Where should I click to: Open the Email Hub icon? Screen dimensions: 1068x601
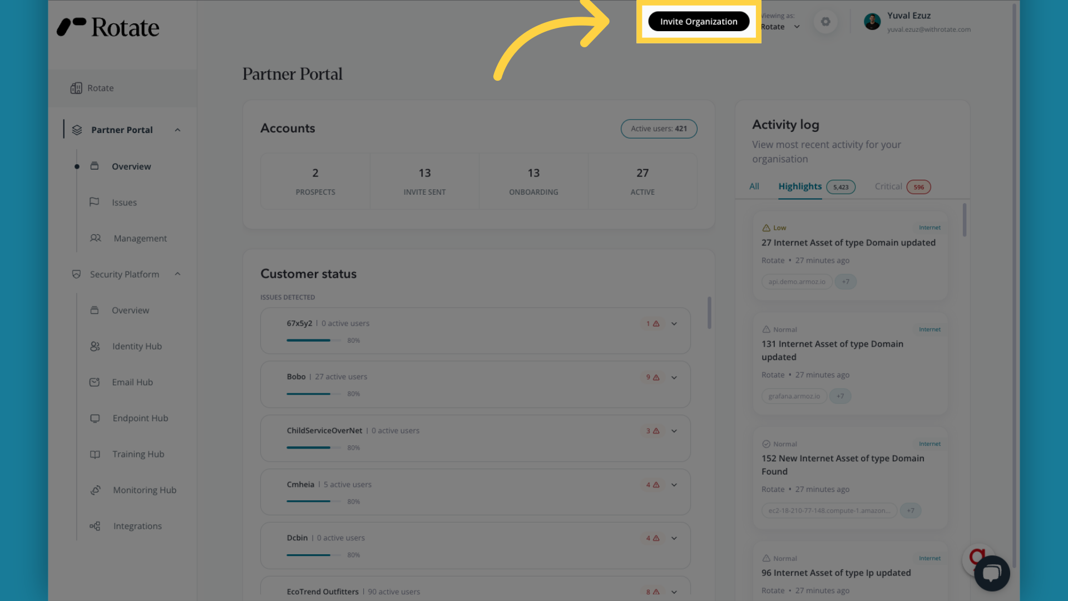pyautogui.click(x=95, y=382)
